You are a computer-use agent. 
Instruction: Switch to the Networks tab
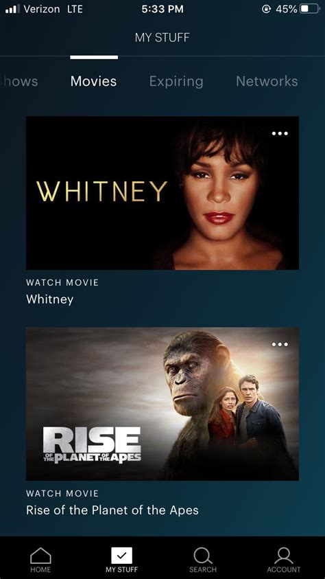[x=267, y=81]
